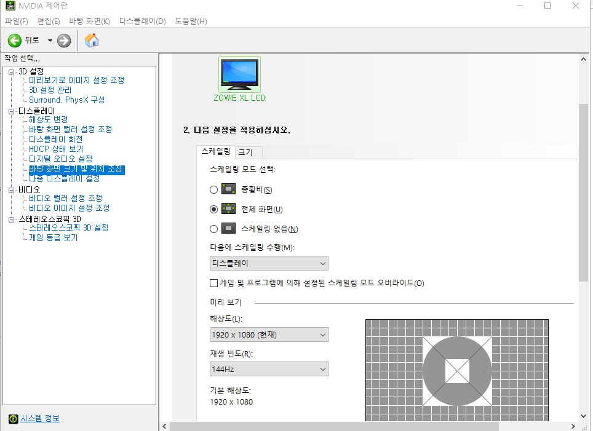Open the 편집(E) menu

49,21
